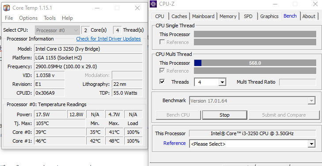Enable Reference under CPU Single Thread

(x=162, y=42)
